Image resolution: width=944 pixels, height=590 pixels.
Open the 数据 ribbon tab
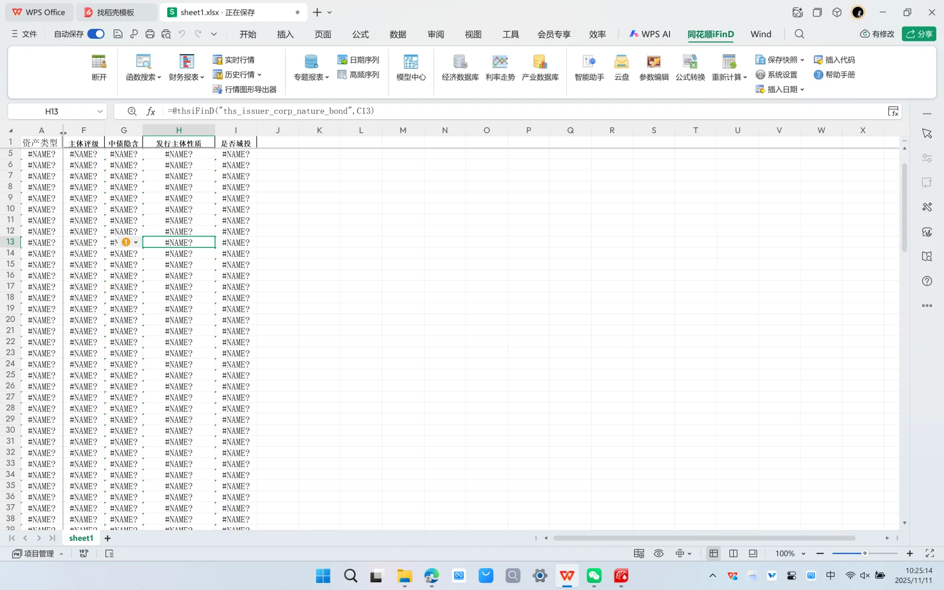(398, 34)
